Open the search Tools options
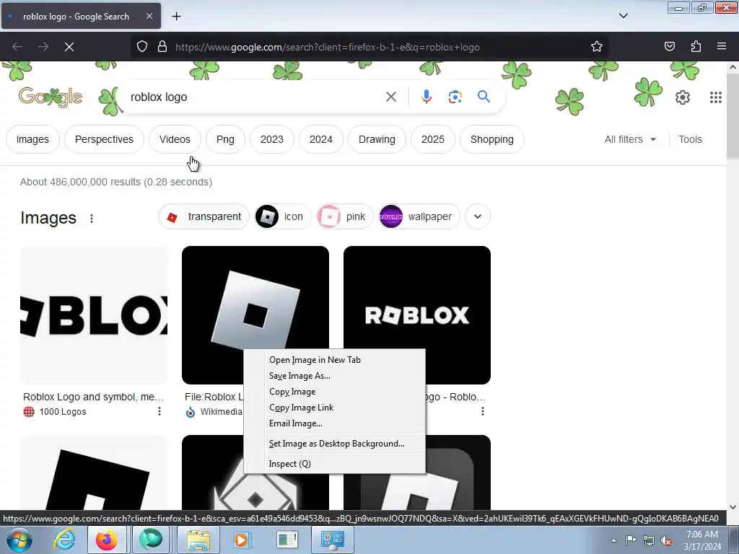This screenshot has width=739, height=554. [690, 139]
